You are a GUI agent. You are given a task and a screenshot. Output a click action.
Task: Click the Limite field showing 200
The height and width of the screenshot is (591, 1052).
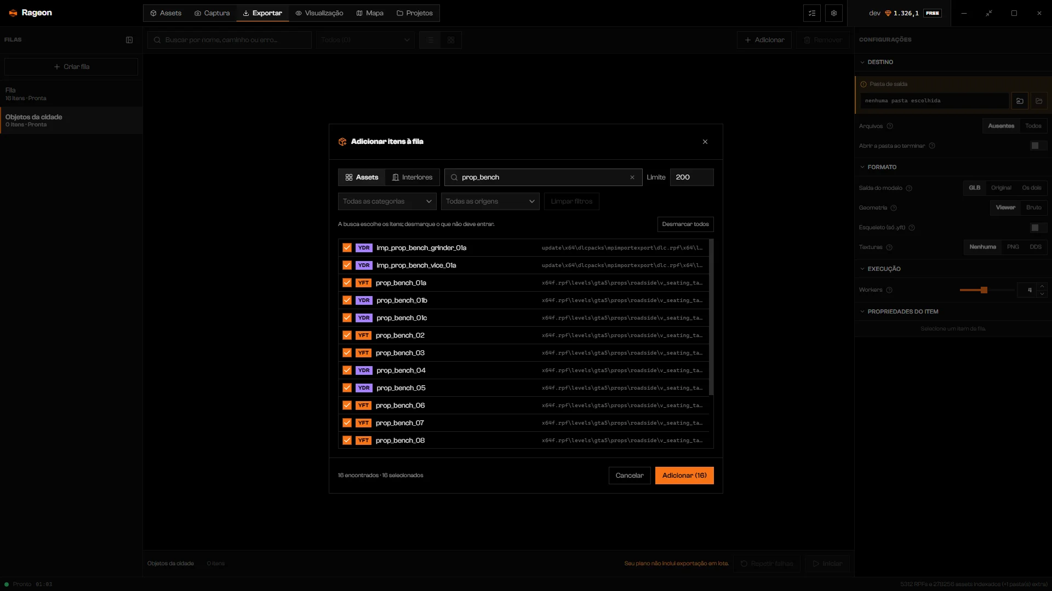point(692,177)
